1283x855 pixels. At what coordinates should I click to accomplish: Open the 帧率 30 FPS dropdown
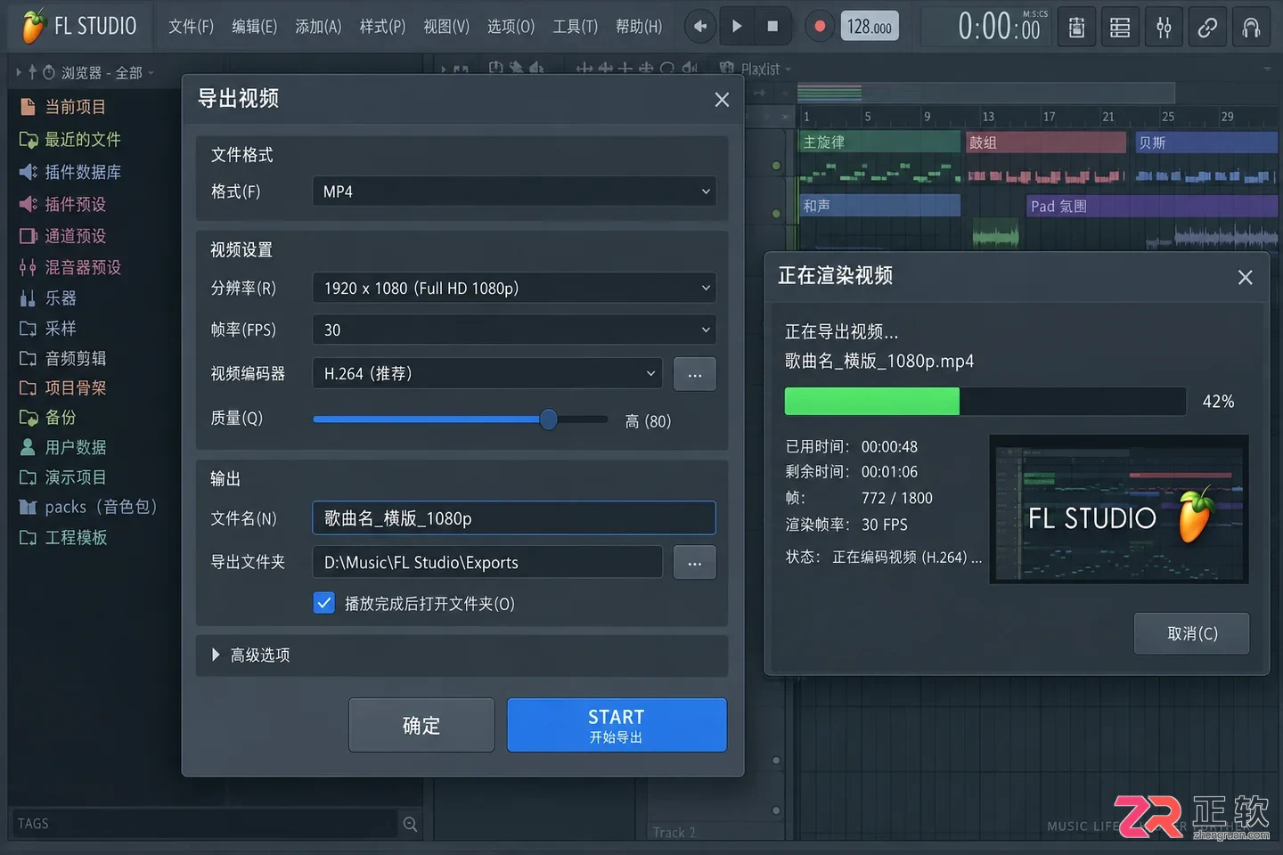tap(514, 330)
